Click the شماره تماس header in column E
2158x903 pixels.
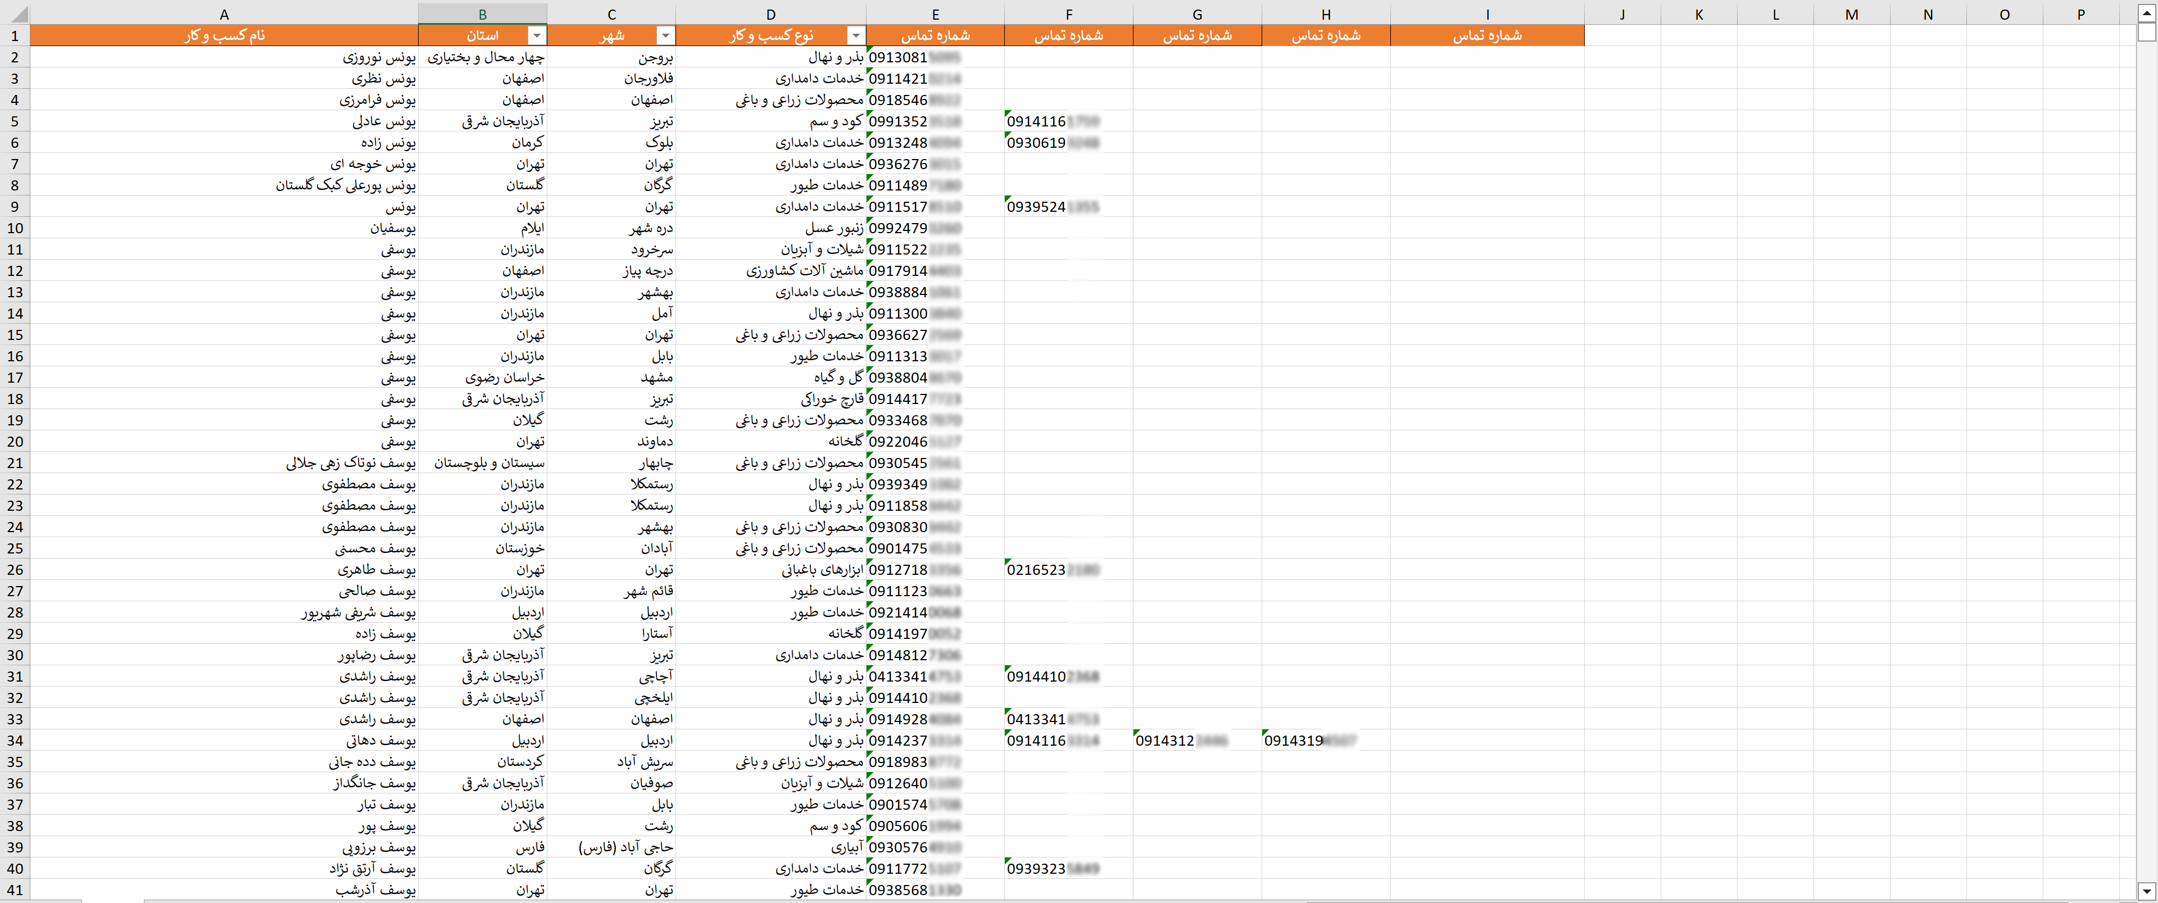(935, 35)
